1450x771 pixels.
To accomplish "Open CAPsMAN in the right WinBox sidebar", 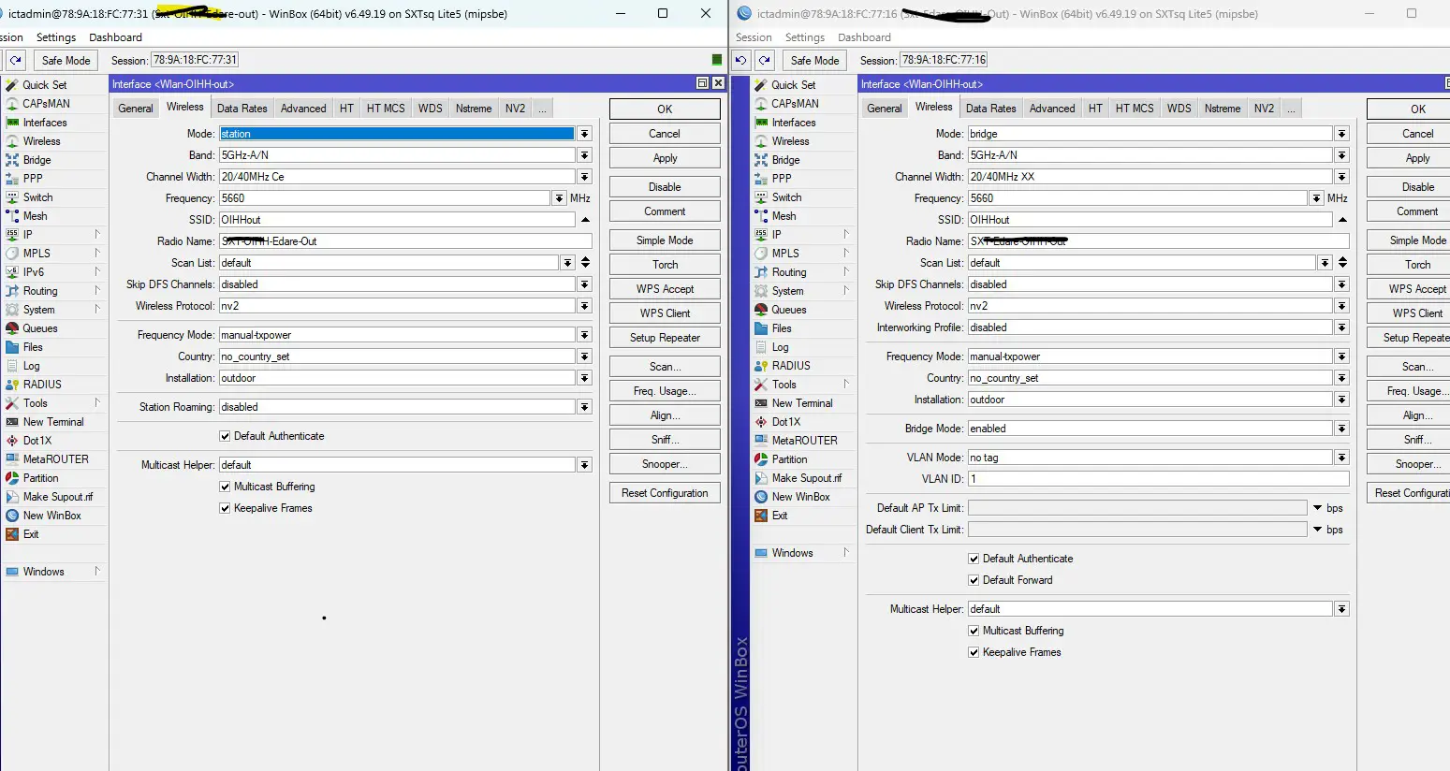I will pyautogui.click(x=795, y=104).
